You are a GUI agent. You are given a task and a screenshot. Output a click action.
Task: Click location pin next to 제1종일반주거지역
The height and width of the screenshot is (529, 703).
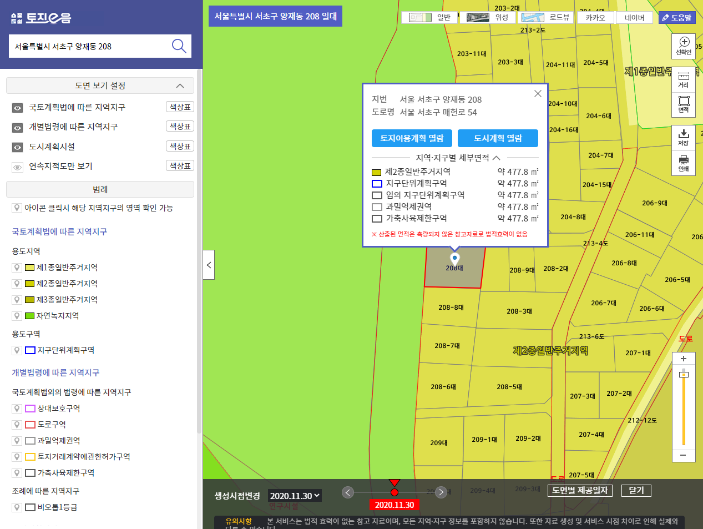pyautogui.click(x=17, y=268)
